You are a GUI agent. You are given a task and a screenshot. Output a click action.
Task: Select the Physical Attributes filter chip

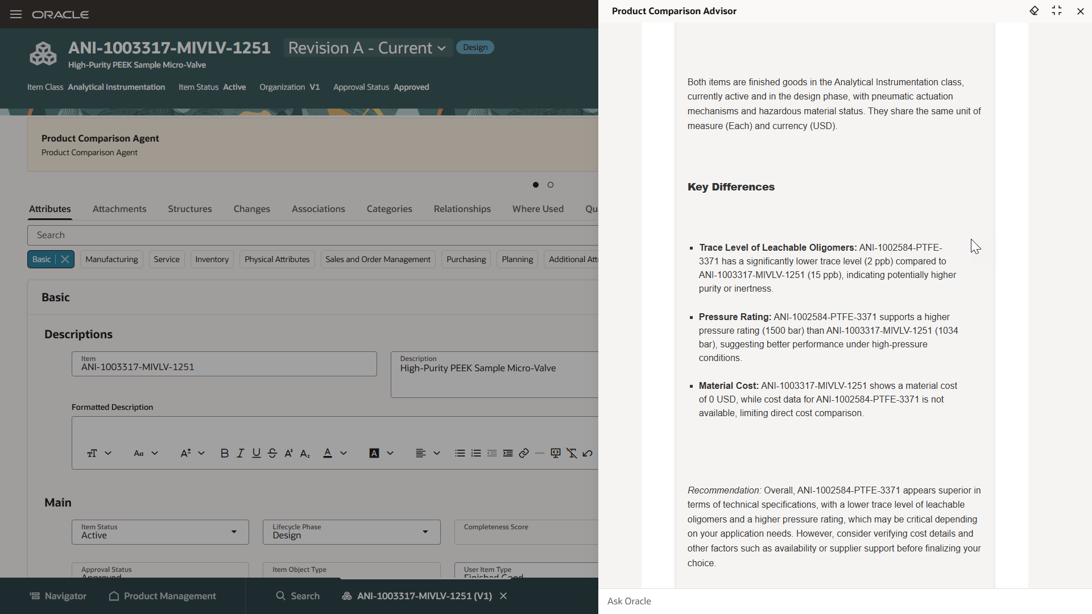(x=277, y=259)
